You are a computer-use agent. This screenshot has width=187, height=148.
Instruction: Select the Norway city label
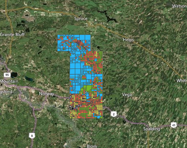[x=46, y=94]
